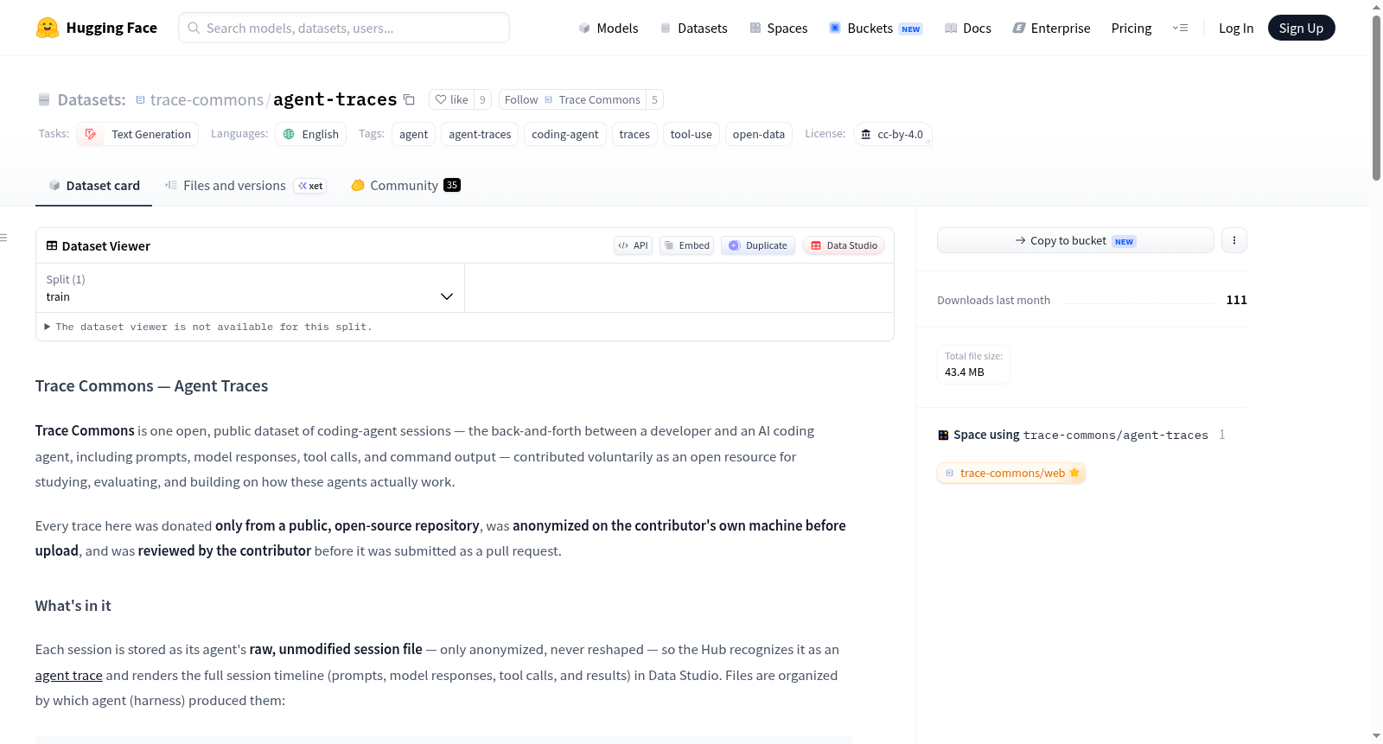Copy dataset name with the copy icon

tap(410, 100)
